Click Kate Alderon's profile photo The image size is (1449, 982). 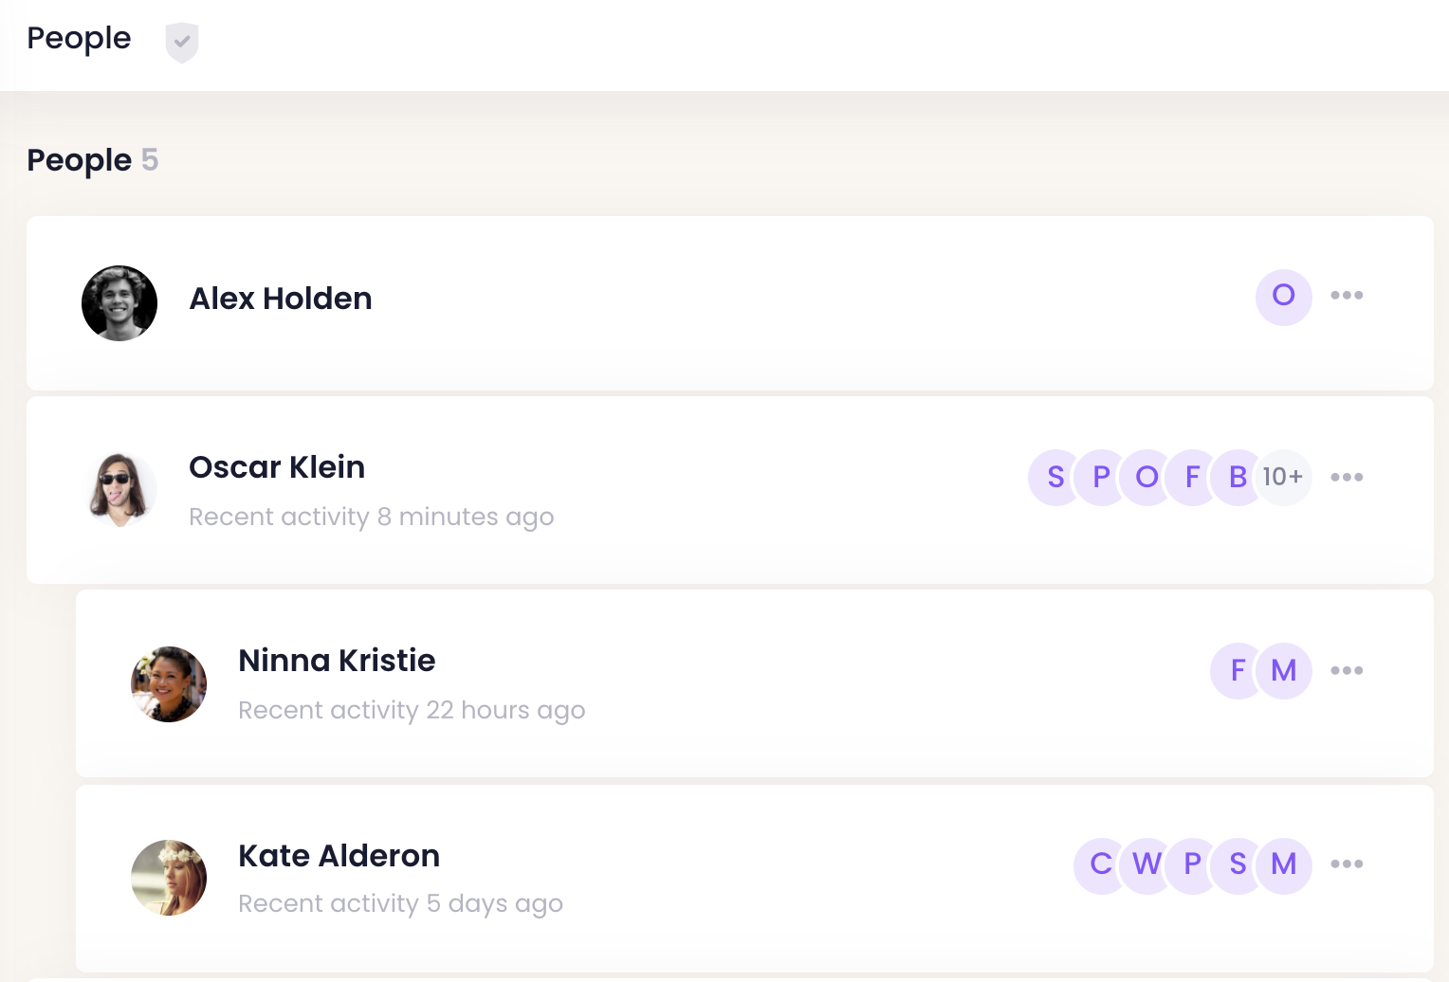tap(169, 878)
